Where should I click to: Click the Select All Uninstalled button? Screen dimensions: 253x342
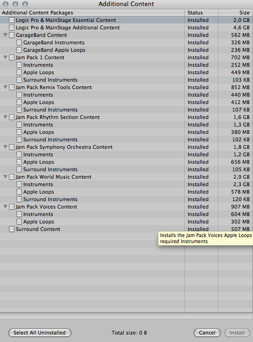[40, 333]
